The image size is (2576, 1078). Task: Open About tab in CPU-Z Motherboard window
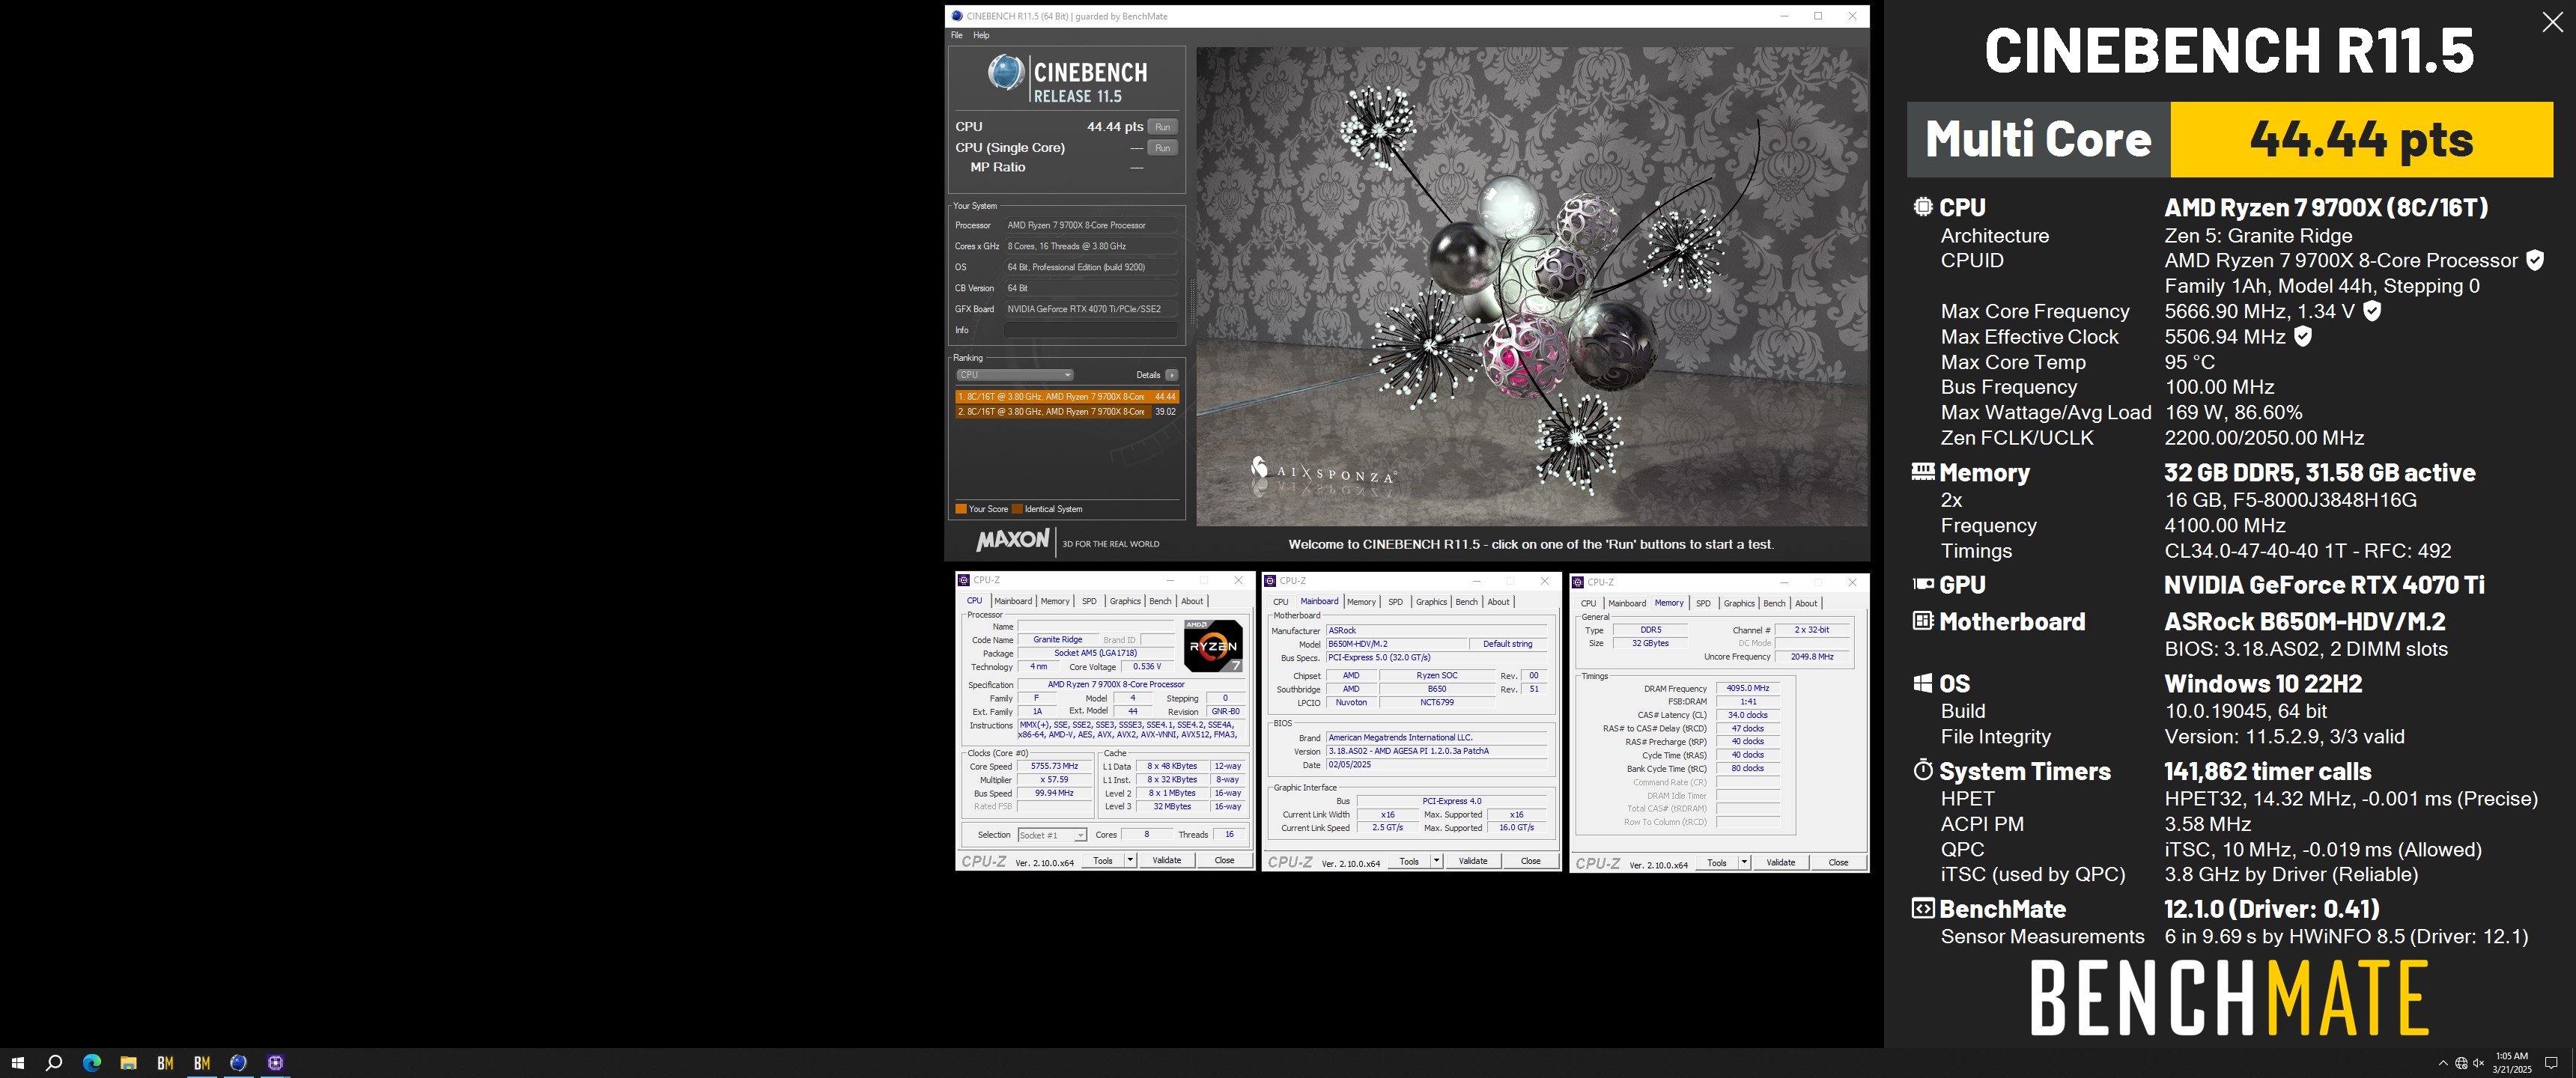click(x=1498, y=602)
